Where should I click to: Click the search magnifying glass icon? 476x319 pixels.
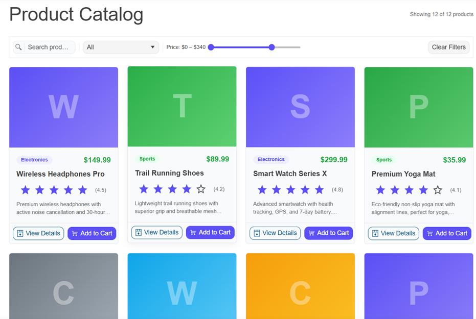pyautogui.click(x=18, y=47)
